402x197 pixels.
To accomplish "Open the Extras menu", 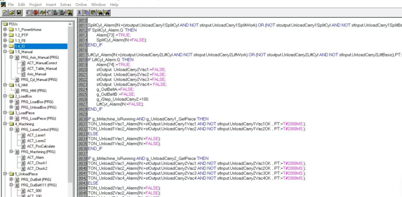I will [x=66, y=4].
